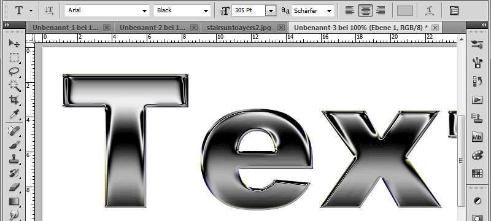The width and height of the screenshot is (491, 221).
Task: Align text right
Action: click(x=381, y=10)
